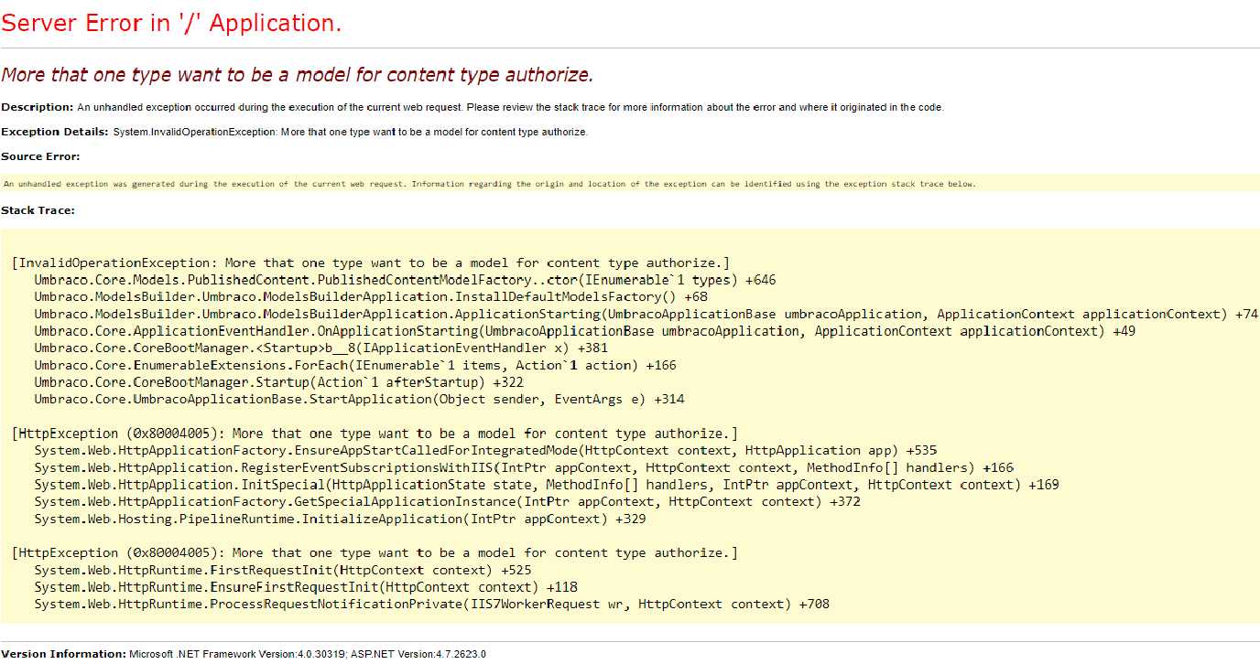Click the CoreBootManager.<Startup>b__8 line
This screenshot has width=1260, height=664.
(320, 348)
